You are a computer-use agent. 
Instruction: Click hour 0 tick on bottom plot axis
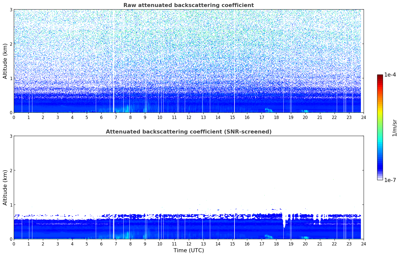[14, 244]
